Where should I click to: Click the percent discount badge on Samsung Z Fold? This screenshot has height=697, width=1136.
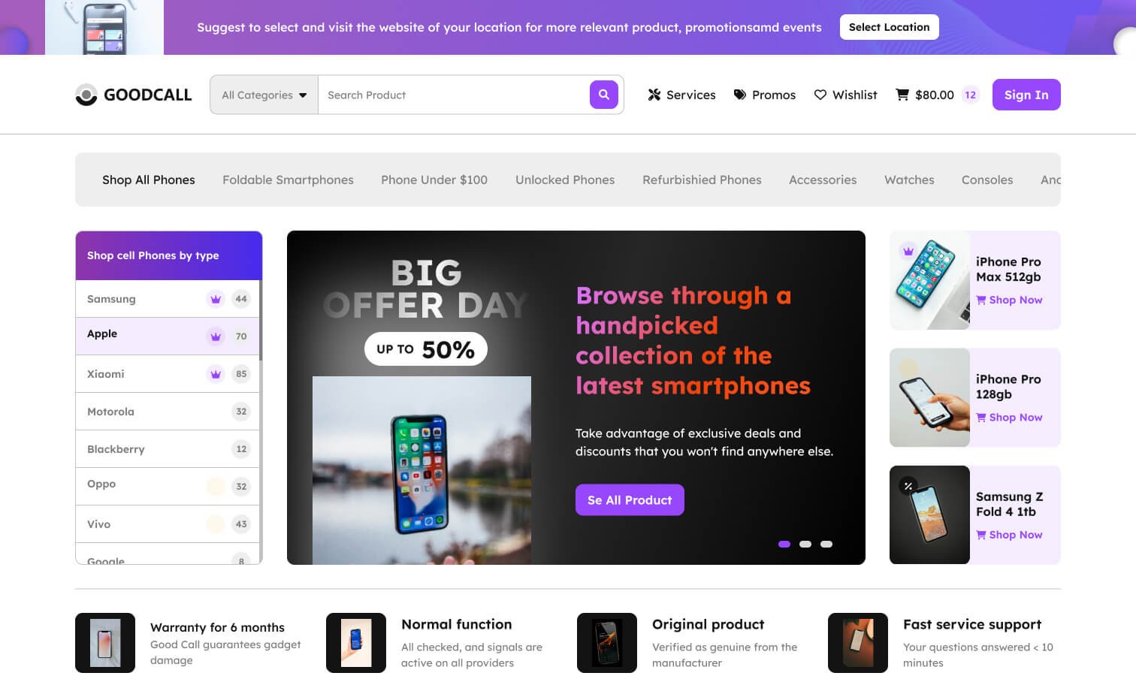908,486
